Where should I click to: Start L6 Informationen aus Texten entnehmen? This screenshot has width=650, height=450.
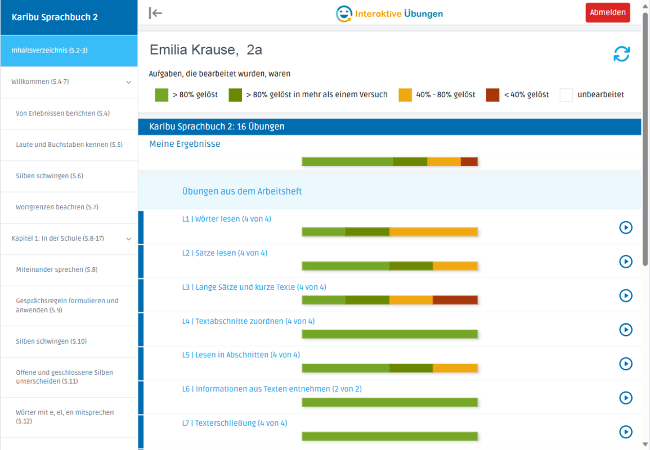[x=626, y=398]
